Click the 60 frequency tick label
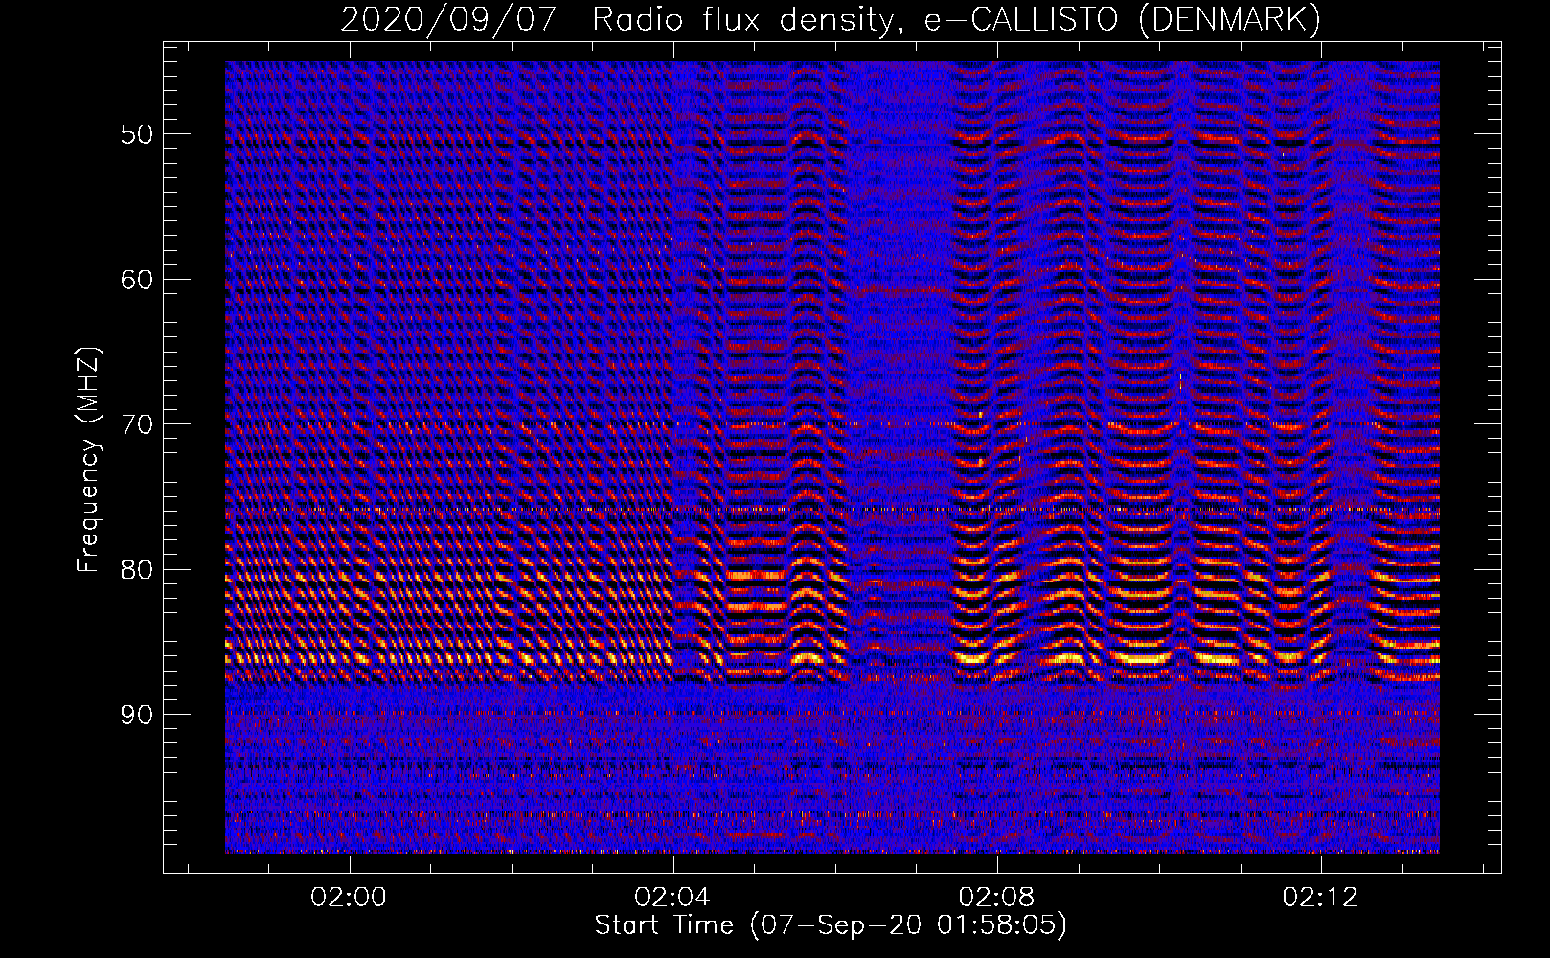The image size is (1550, 958). [x=137, y=280]
